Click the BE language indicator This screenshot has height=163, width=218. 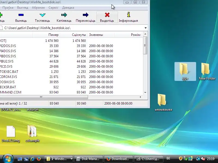168,158
